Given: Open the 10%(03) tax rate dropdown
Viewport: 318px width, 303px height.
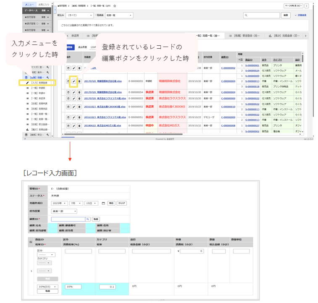Looking at the screenshot, I should click(47, 287).
